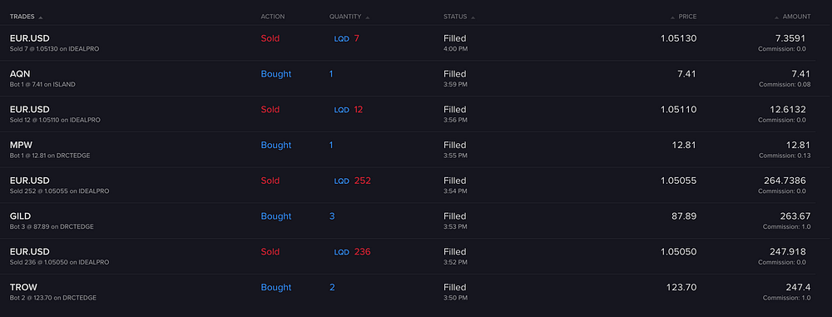Click the LQD badge on the 236 quantity

click(x=342, y=252)
